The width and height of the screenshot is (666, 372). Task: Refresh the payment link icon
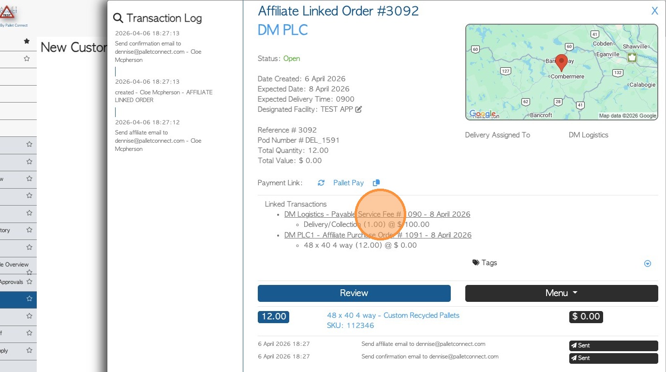321,183
